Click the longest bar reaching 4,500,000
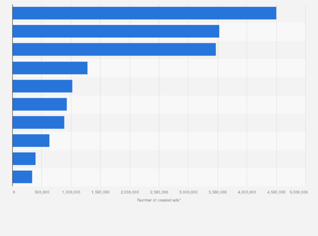This screenshot has width=318, height=236. click(144, 13)
